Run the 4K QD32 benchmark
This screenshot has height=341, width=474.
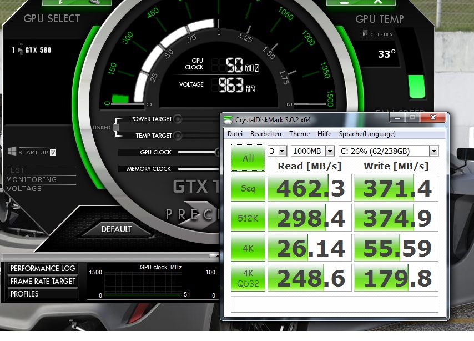pos(248,278)
